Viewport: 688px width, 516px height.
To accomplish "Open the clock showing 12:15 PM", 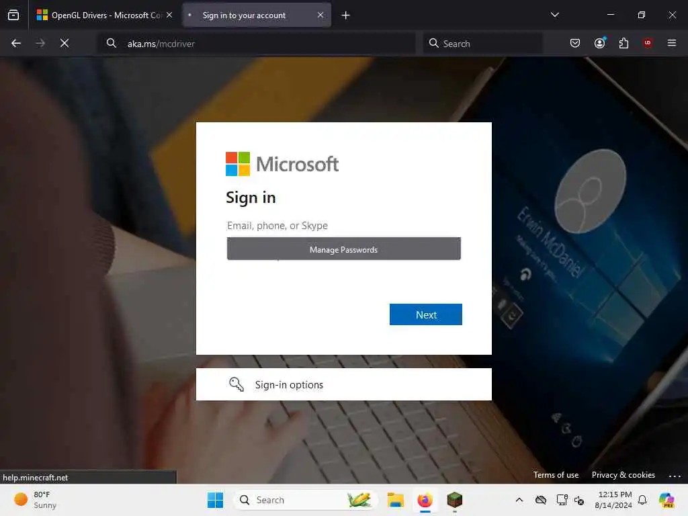I will point(613,500).
